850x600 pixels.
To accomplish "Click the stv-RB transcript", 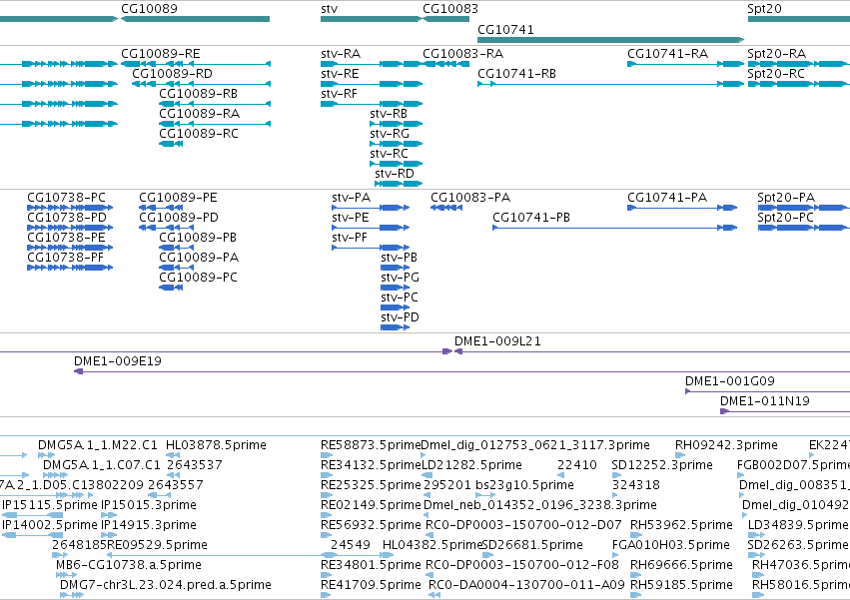I will [396, 124].
